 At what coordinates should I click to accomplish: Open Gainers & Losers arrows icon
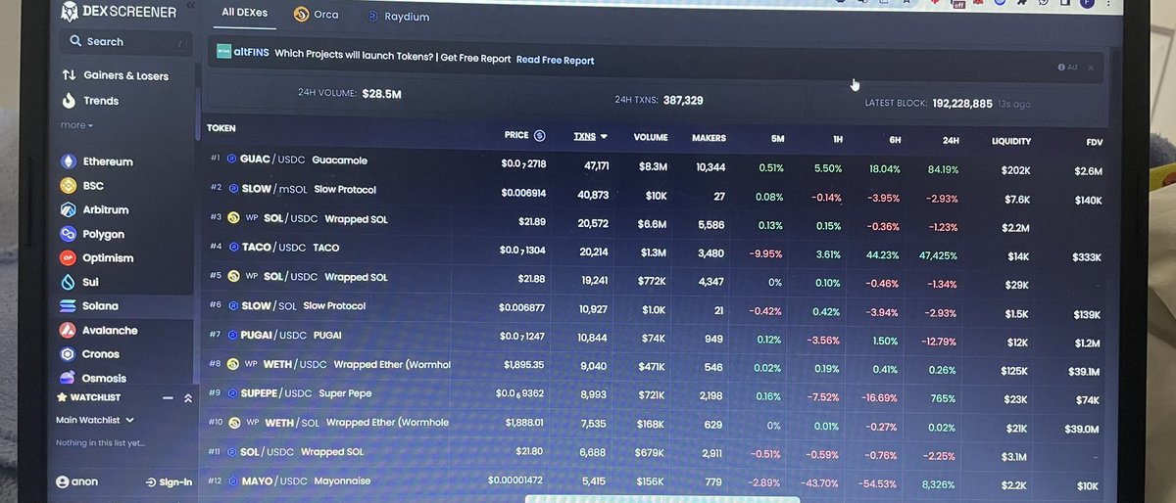point(69,75)
